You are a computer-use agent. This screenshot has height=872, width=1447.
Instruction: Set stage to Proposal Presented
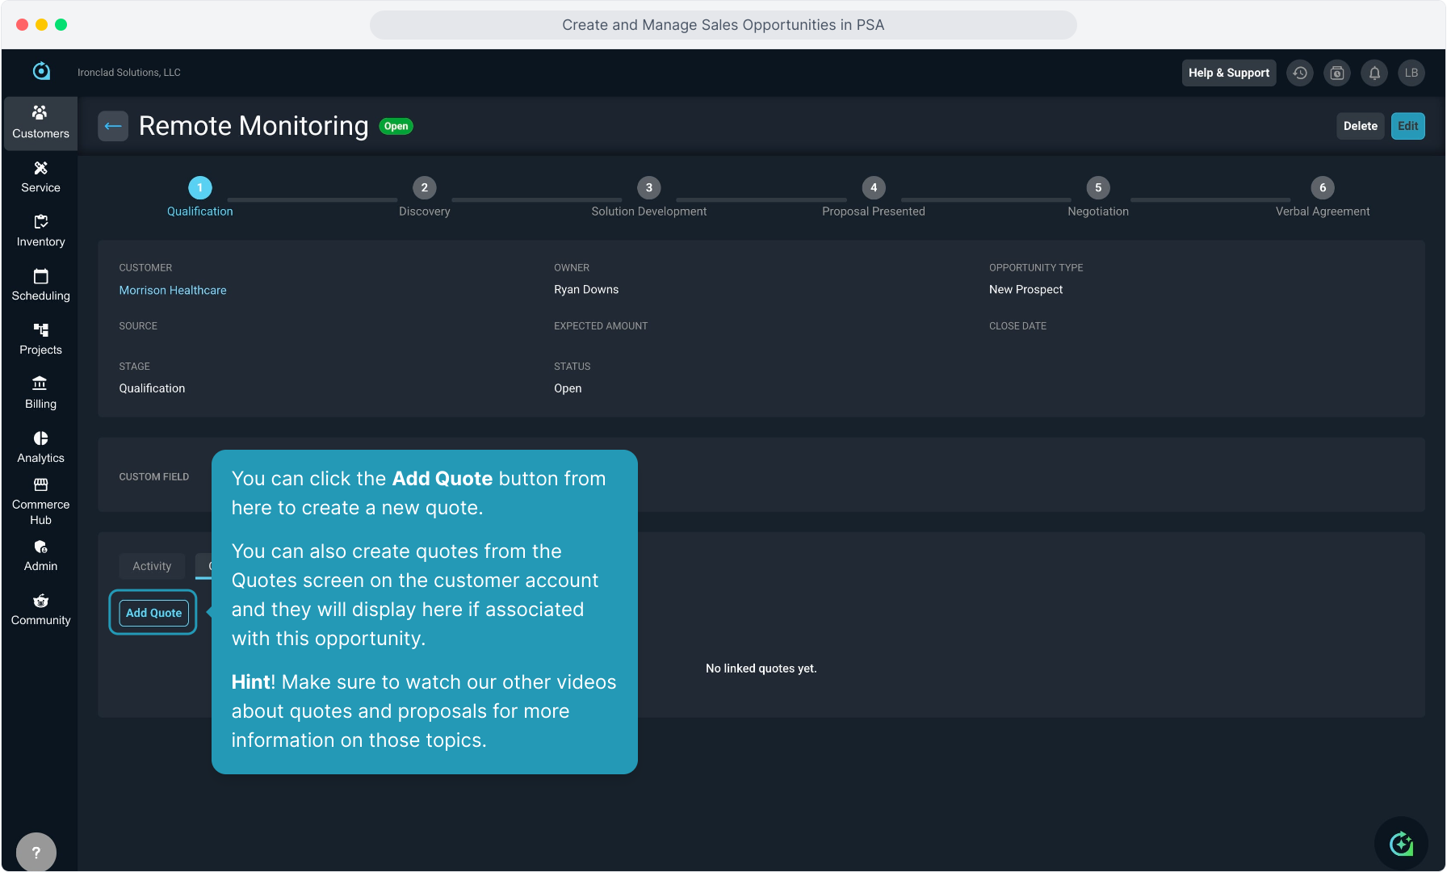[873, 188]
